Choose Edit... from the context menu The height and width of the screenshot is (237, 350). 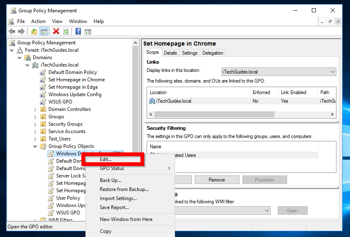tap(106, 159)
